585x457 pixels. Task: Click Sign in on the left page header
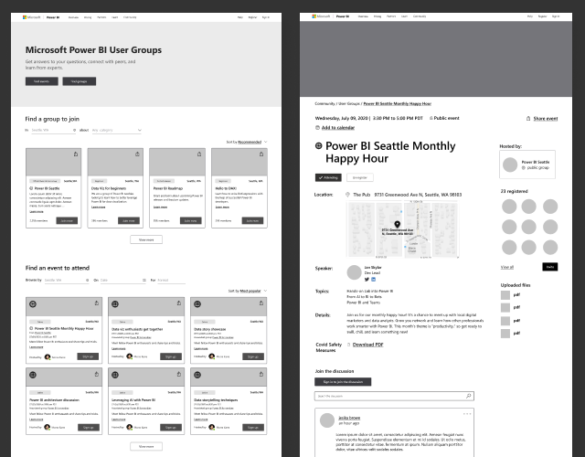[265, 16]
